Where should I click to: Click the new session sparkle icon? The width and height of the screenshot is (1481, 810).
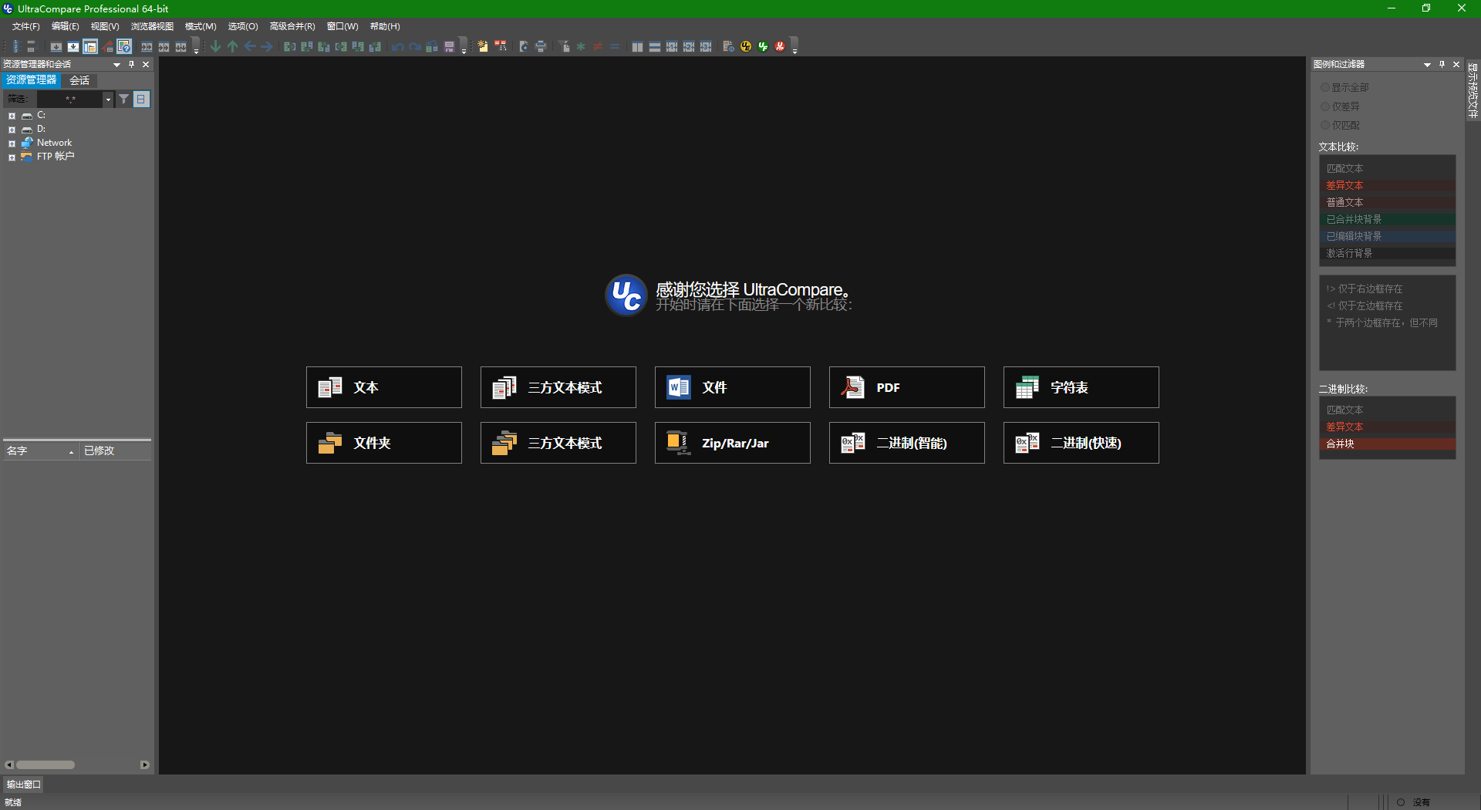pyautogui.click(x=483, y=46)
